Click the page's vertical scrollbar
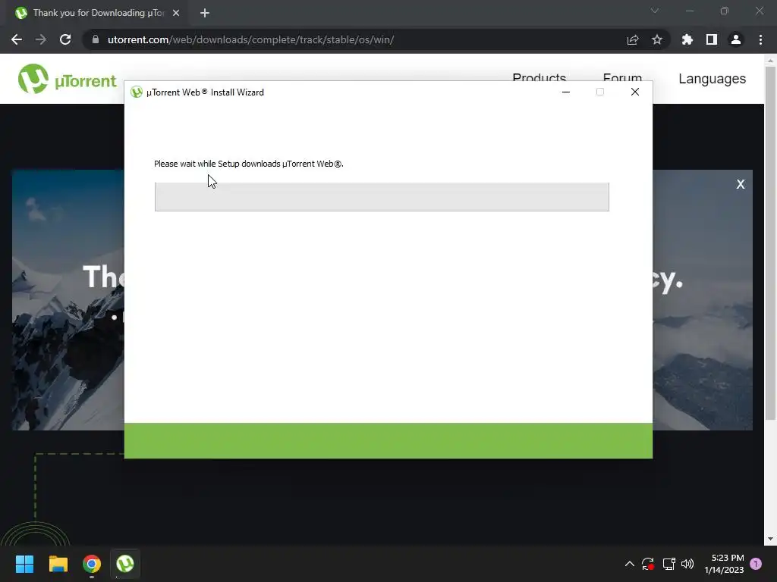The width and height of the screenshot is (777, 582). pos(770,242)
